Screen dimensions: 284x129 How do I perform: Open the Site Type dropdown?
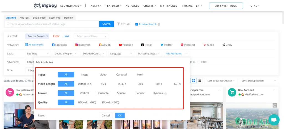coord(38,53)
